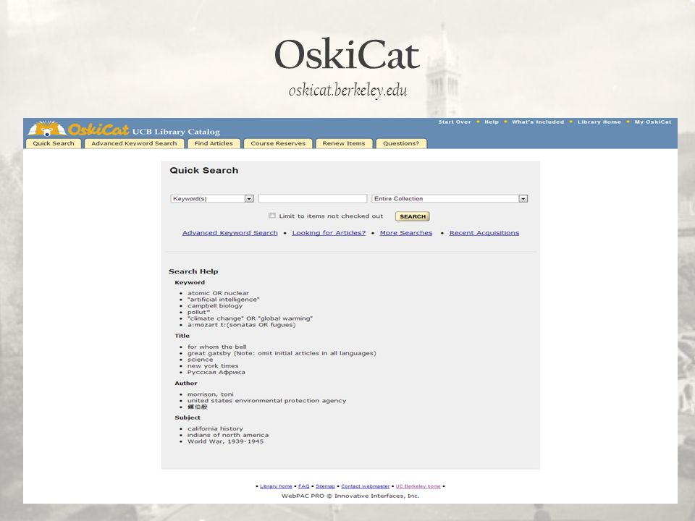Click the OskiCat UCB Library Catalog title
The width and height of the screenshot is (695, 521).
144,130
